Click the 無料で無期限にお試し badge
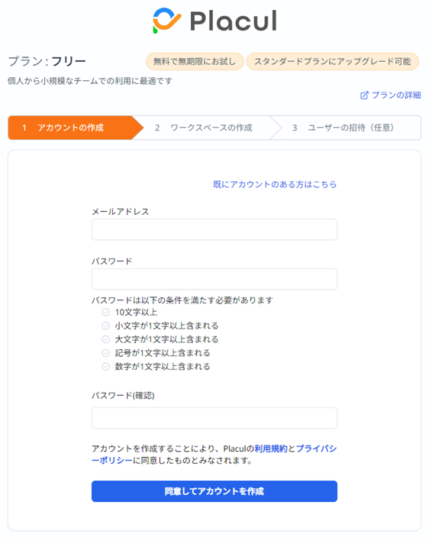 click(195, 61)
